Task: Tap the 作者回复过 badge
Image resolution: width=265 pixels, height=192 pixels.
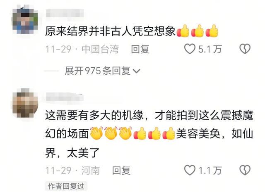Action: point(66,186)
